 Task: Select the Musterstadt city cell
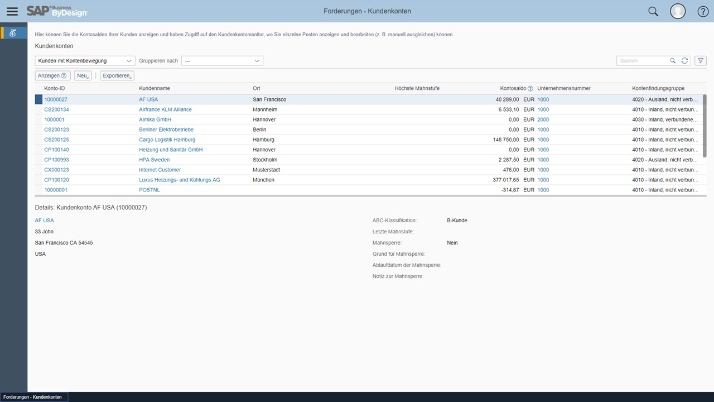click(267, 170)
